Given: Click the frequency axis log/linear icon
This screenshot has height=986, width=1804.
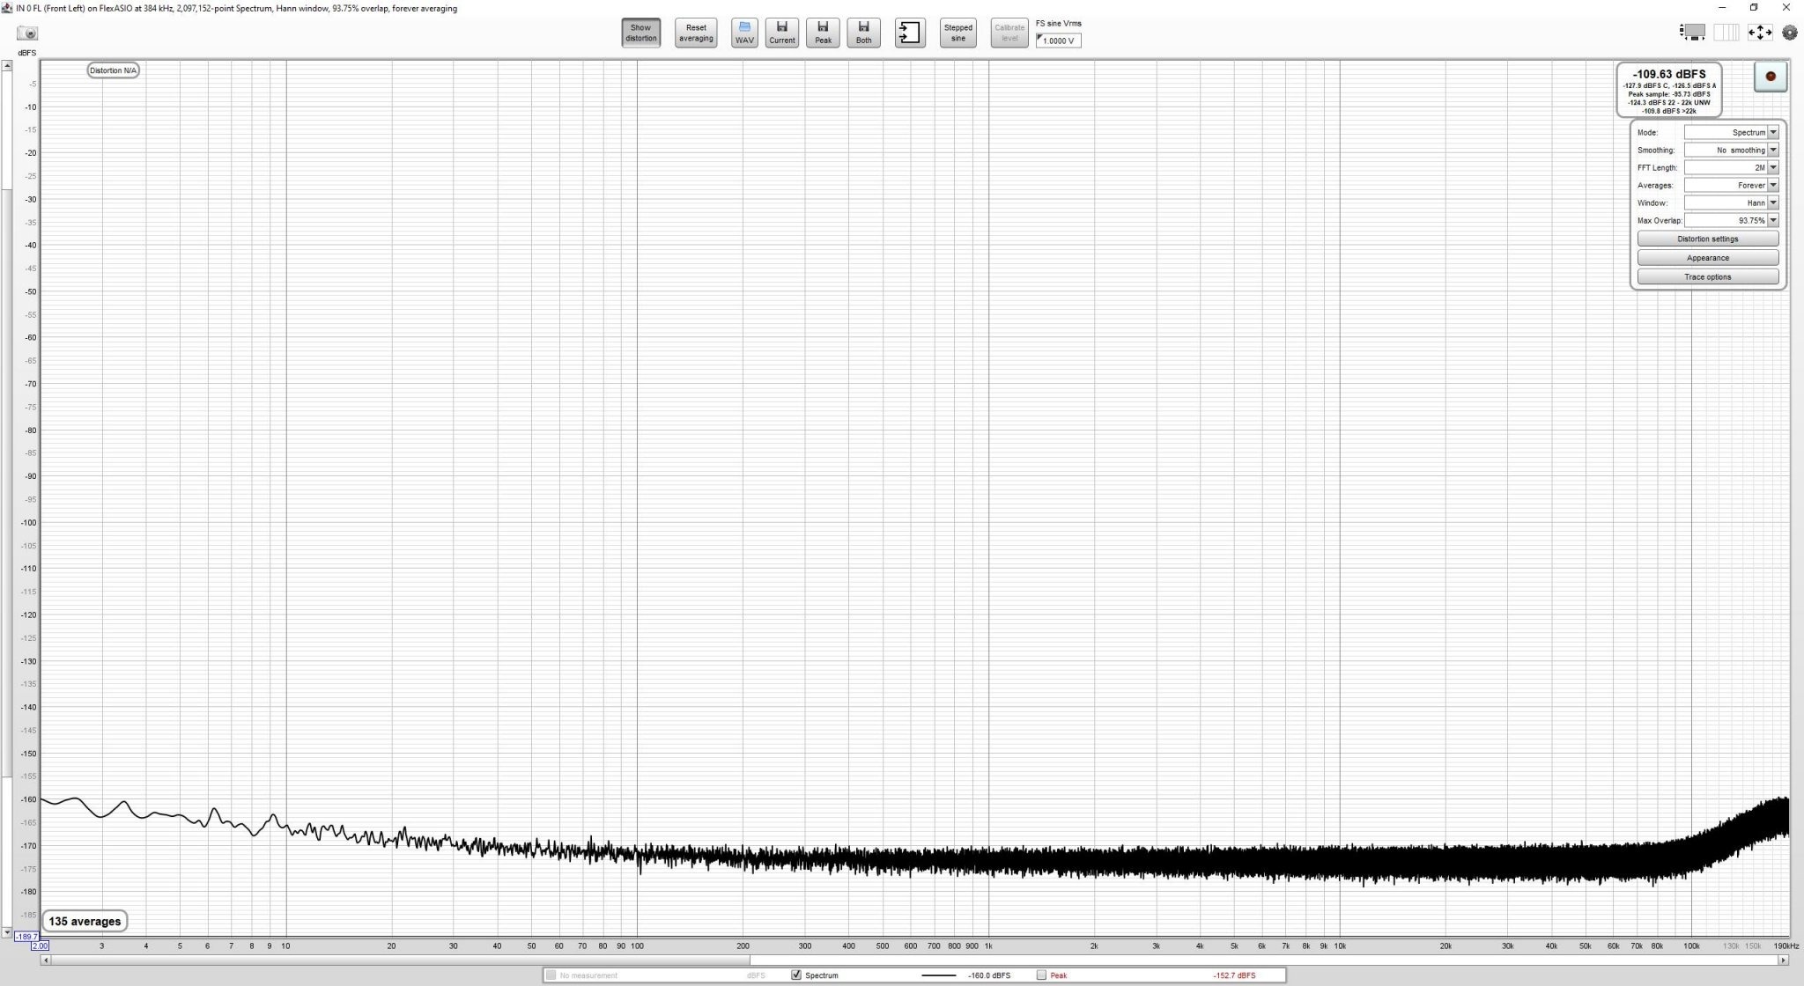Looking at the screenshot, I should click(1726, 33).
